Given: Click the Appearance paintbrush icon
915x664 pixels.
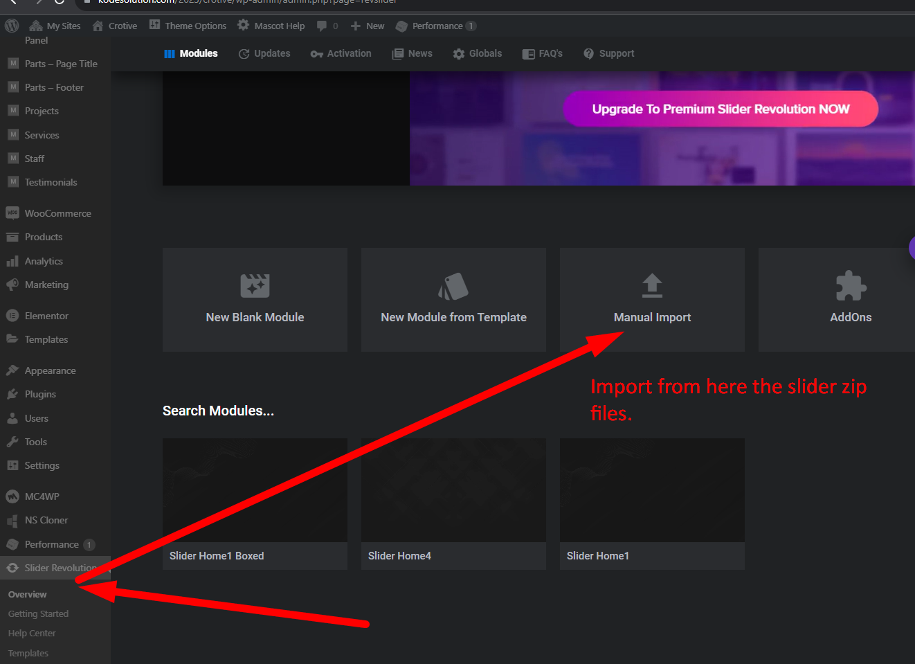Looking at the screenshot, I should click(x=12, y=370).
